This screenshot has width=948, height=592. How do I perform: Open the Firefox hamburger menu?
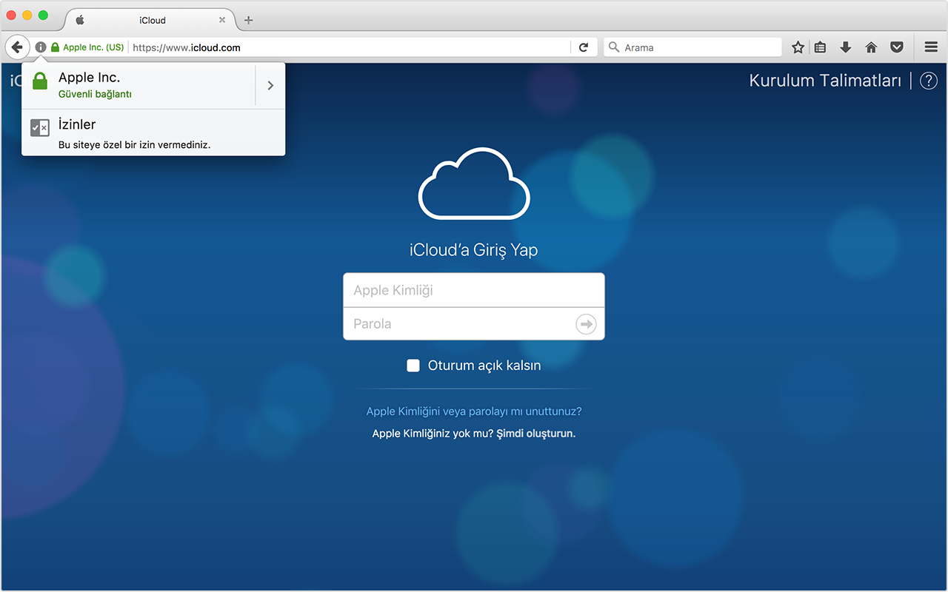[x=931, y=47]
